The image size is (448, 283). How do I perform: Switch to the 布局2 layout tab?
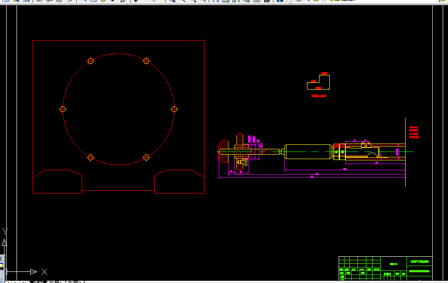pos(74,282)
